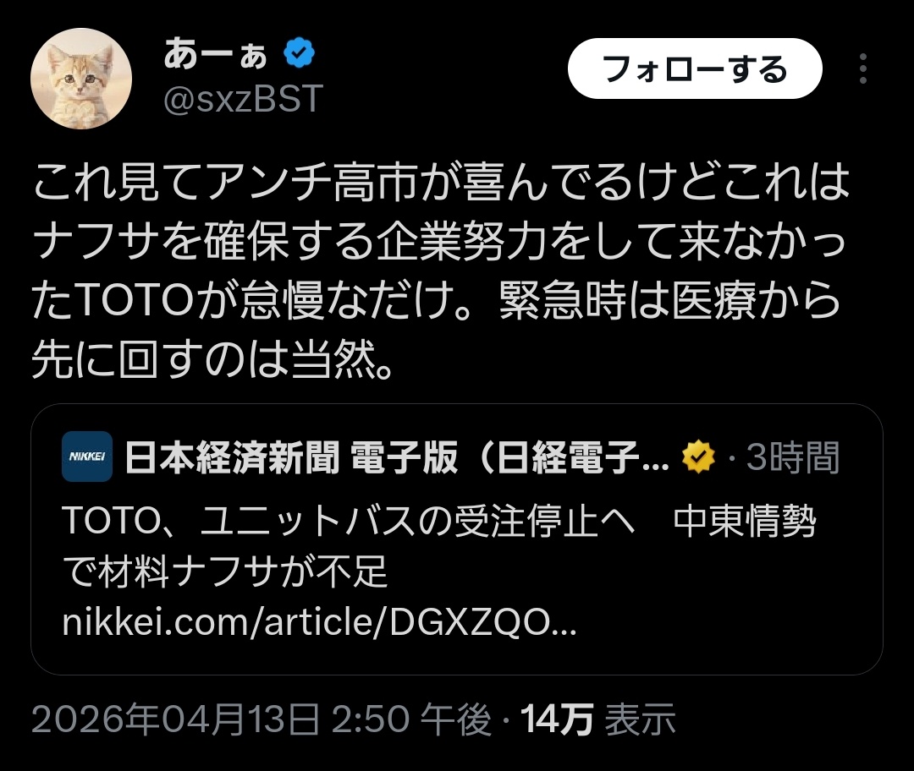This screenshot has width=914, height=771.
Task: Open the three-dot more options menu
Action: click(x=863, y=68)
